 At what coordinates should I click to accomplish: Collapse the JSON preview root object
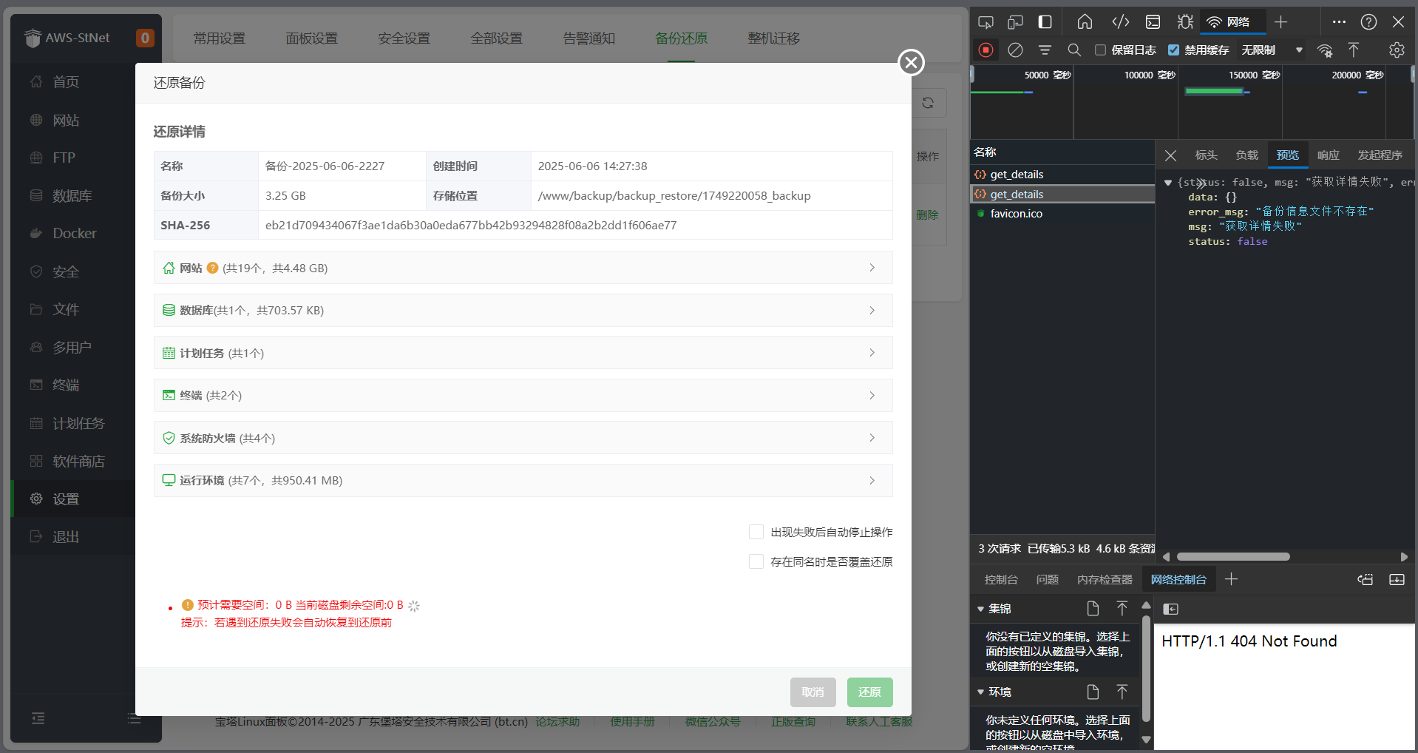click(1168, 182)
